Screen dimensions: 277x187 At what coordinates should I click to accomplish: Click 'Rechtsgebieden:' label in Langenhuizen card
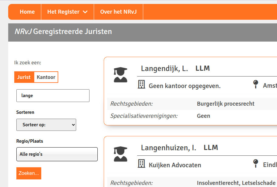132,183
